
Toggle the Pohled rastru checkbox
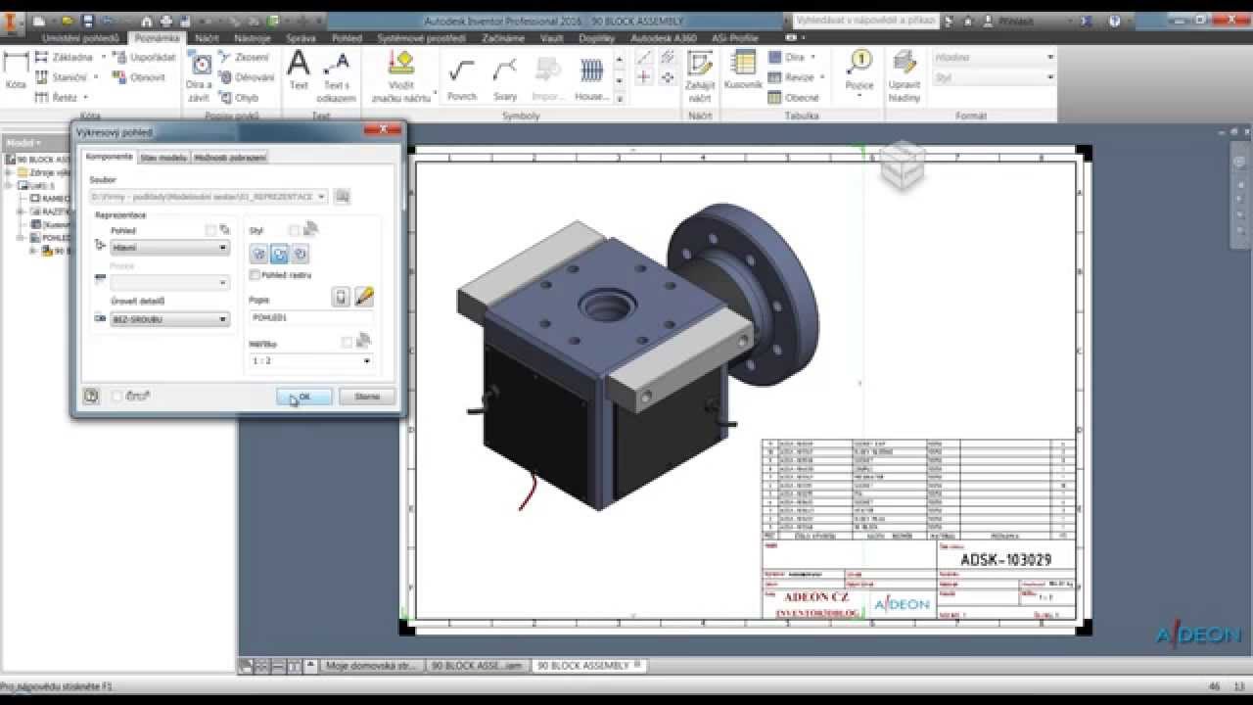pyautogui.click(x=255, y=276)
